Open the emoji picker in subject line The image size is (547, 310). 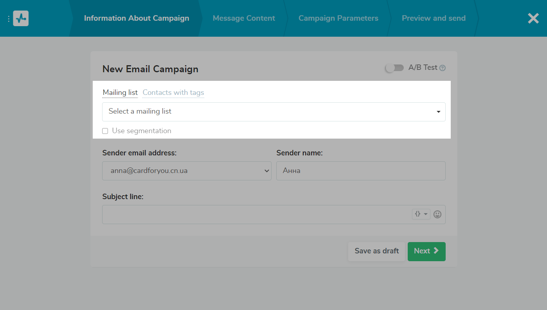point(437,214)
